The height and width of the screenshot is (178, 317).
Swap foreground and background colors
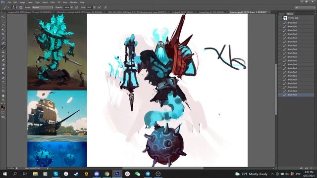(x=4, y=104)
